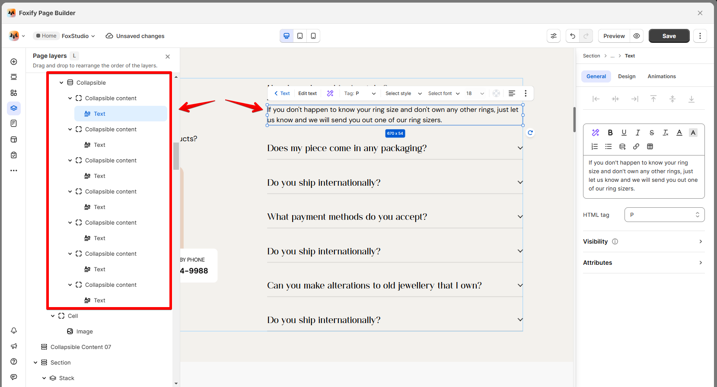Image resolution: width=717 pixels, height=387 pixels.
Task: Go back via Text in floating toolbar
Action: (x=282, y=93)
